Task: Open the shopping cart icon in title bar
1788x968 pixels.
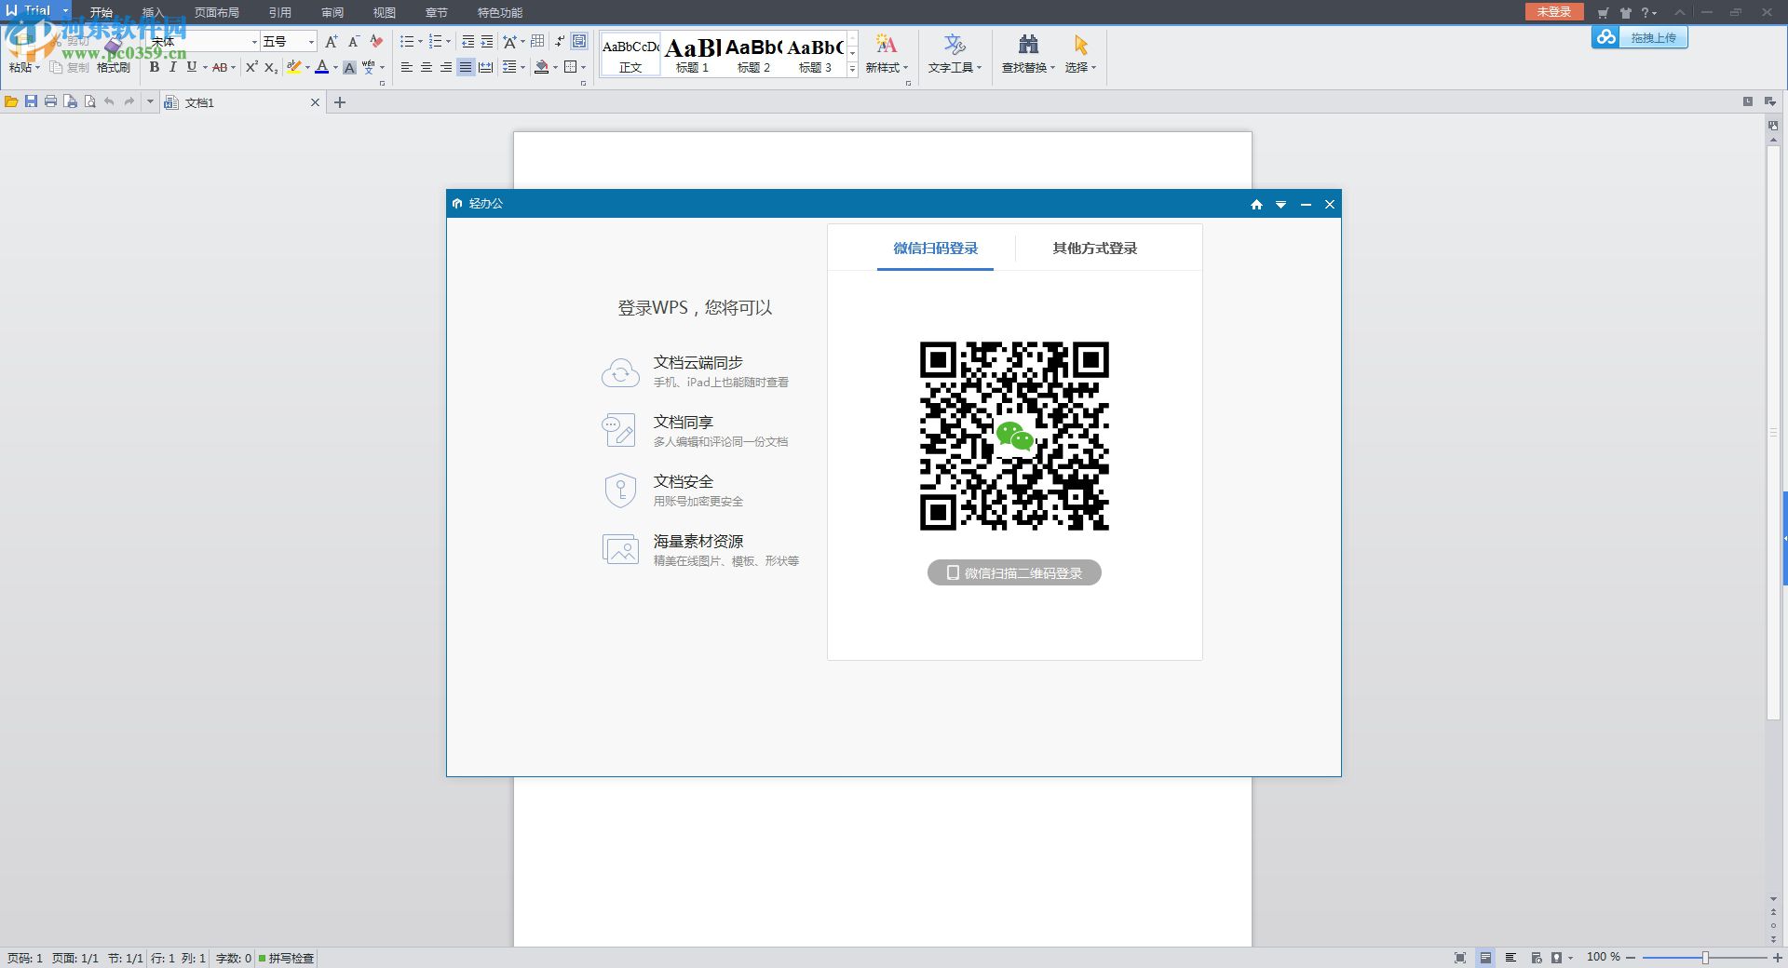Action: pyautogui.click(x=1603, y=12)
